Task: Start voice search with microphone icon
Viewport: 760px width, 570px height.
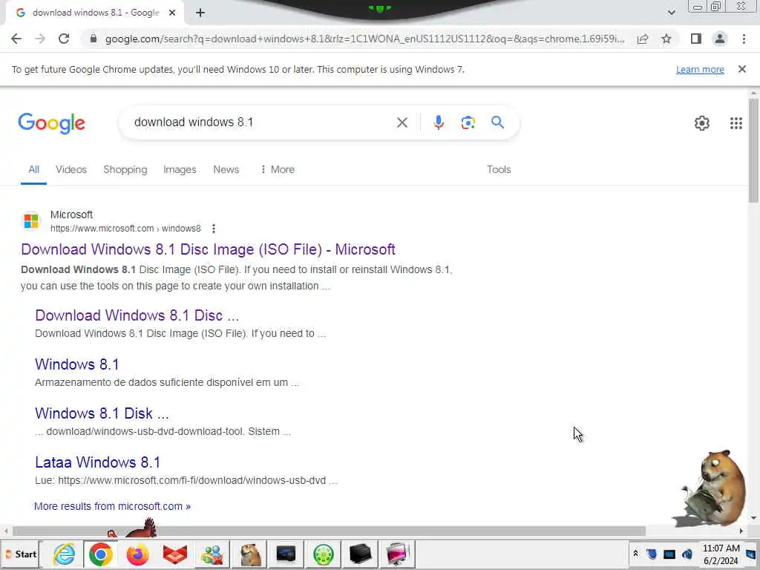Action: pos(438,122)
